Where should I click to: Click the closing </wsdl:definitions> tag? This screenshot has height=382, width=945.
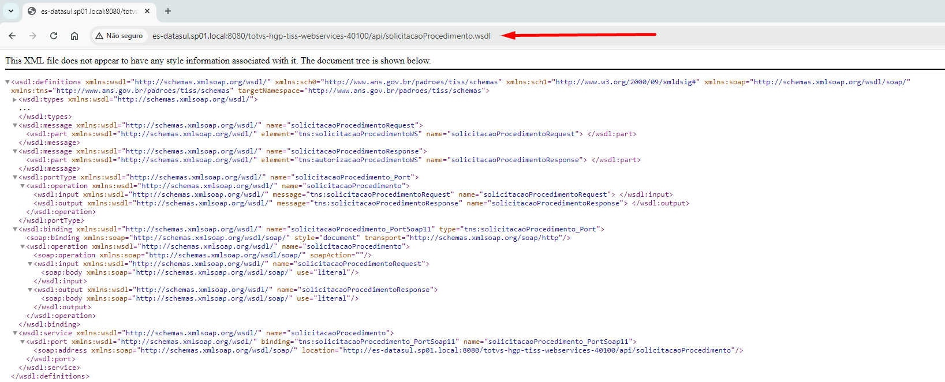click(50, 376)
